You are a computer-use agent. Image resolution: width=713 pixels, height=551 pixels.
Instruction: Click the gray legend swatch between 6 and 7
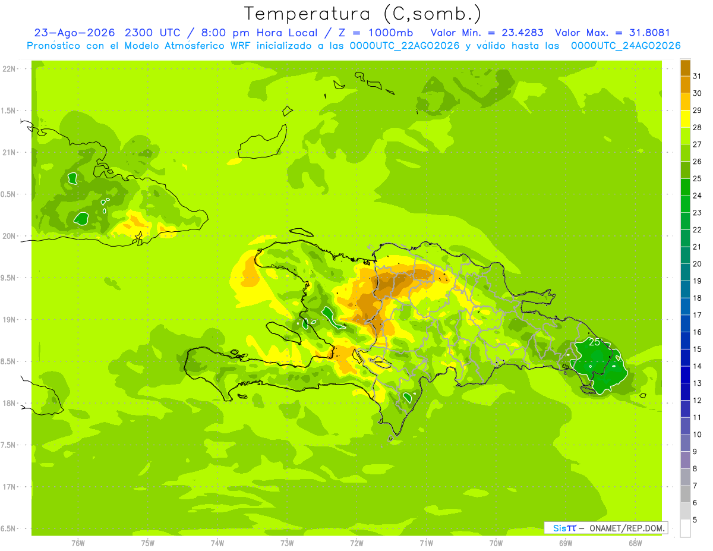pos(685,495)
